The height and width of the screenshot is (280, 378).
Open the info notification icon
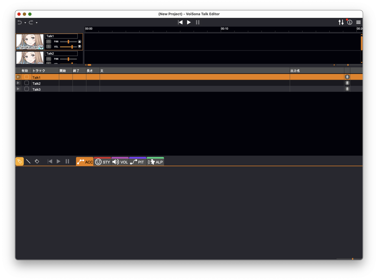[350, 22]
